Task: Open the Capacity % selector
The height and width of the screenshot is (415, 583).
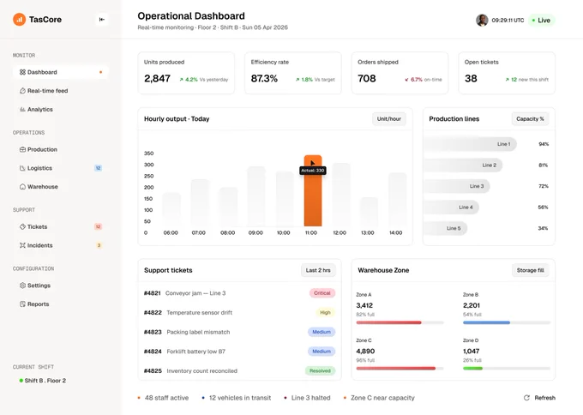Action: (x=530, y=119)
